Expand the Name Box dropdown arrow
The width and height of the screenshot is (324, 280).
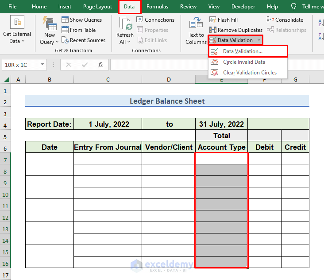[x=42, y=65]
